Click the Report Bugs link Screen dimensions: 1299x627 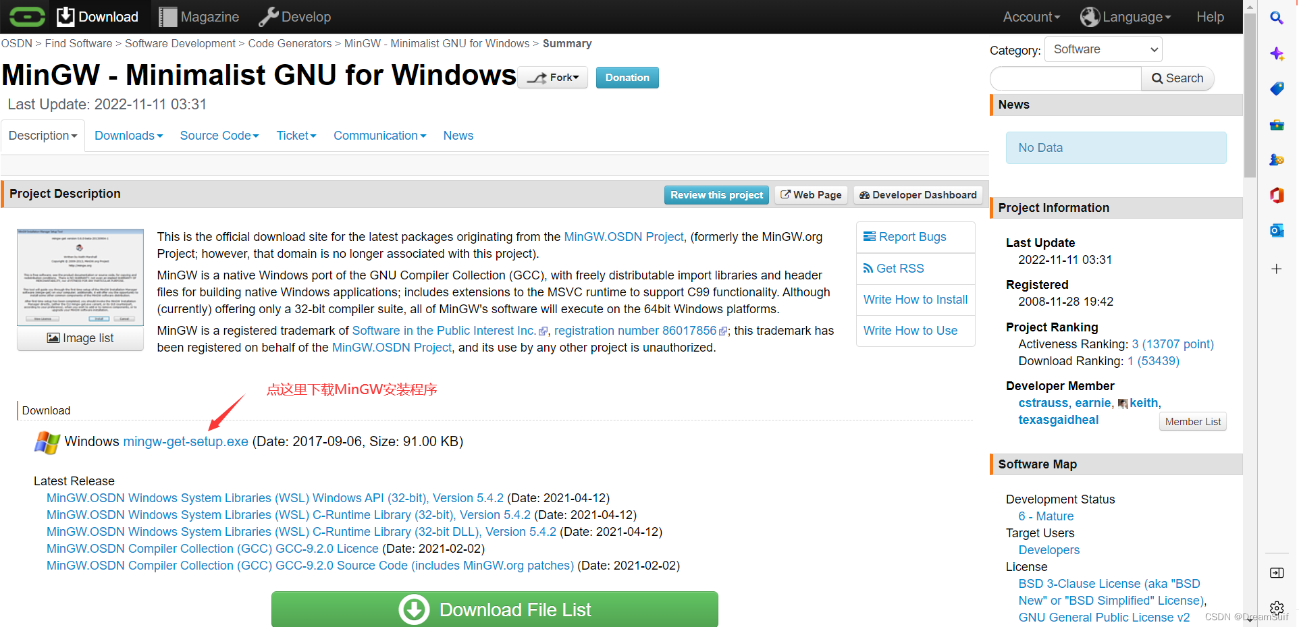pyautogui.click(x=905, y=237)
